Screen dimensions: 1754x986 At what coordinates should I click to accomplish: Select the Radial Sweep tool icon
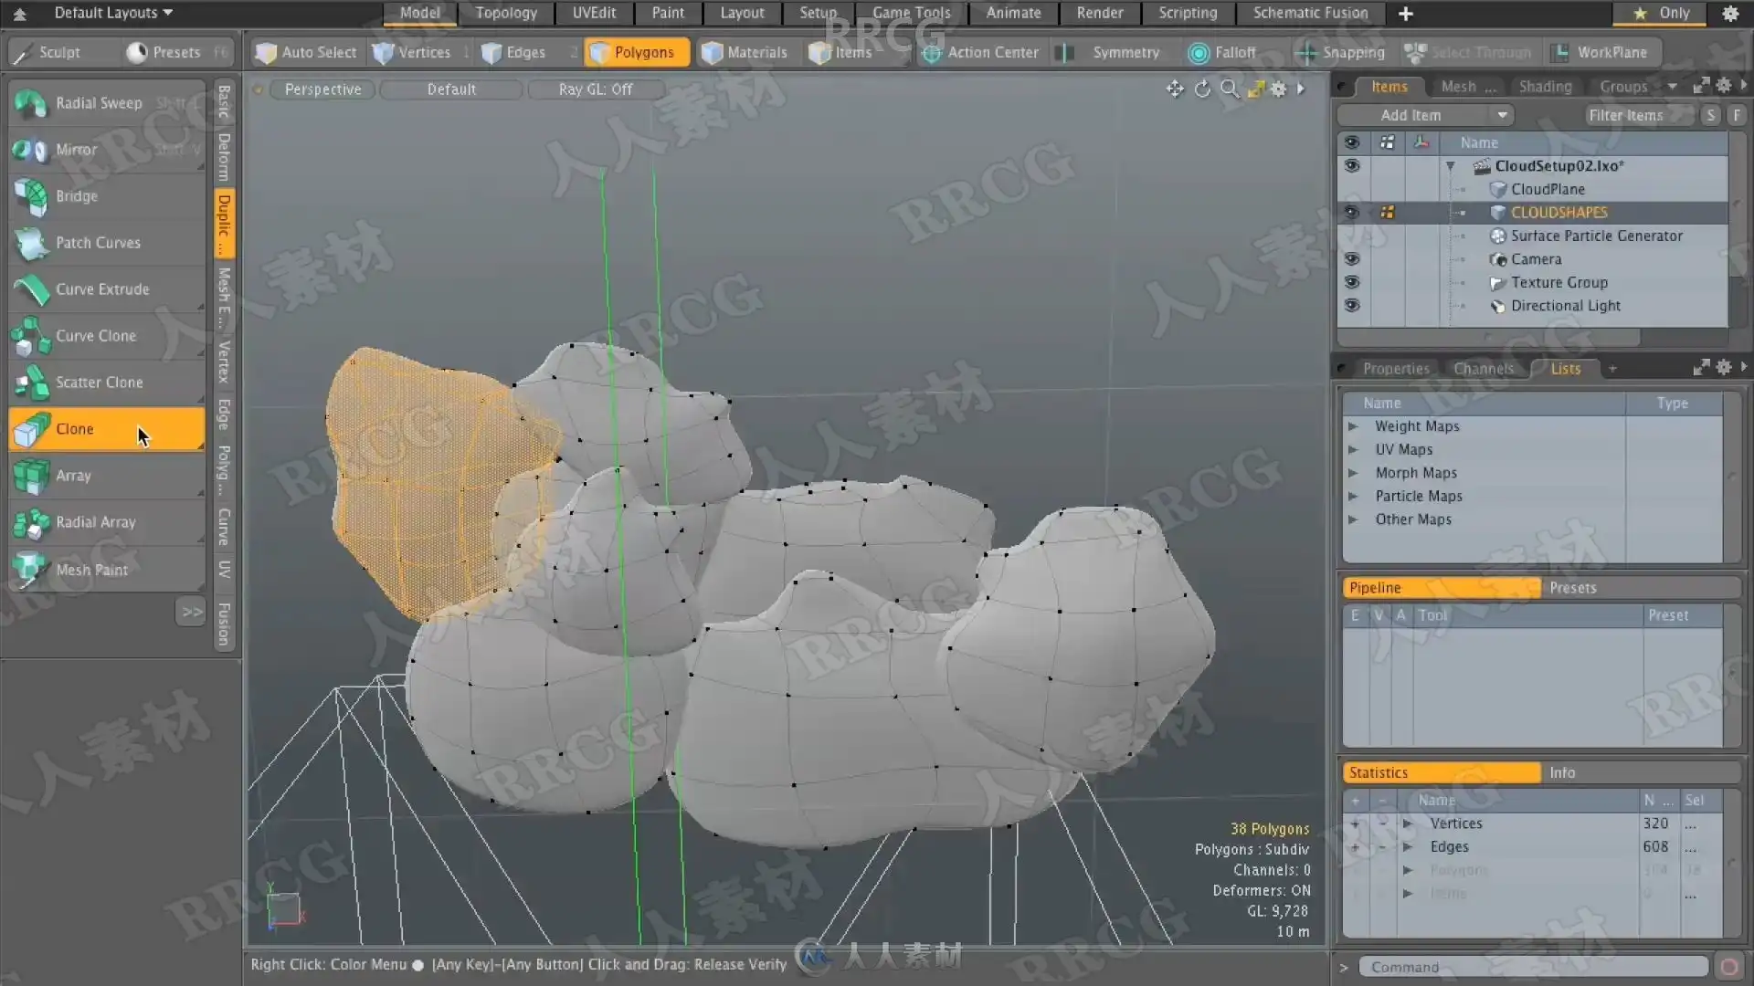31,103
